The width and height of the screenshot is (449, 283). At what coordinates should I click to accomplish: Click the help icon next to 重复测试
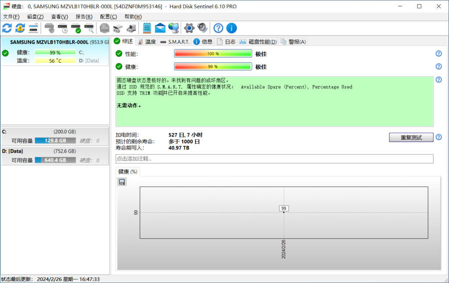(x=438, y=137)
